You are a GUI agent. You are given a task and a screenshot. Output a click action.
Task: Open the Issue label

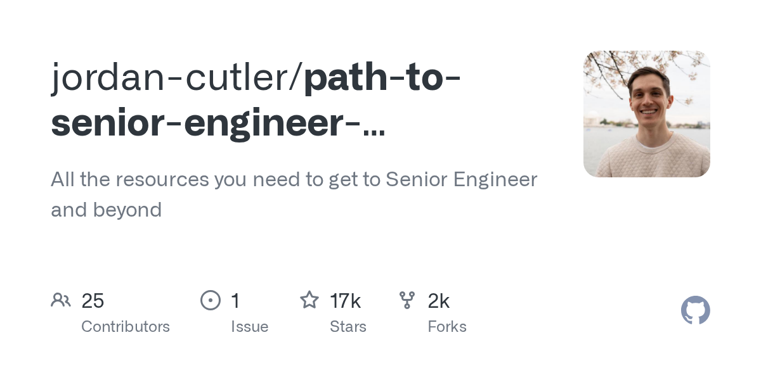[x=250, y=327]
